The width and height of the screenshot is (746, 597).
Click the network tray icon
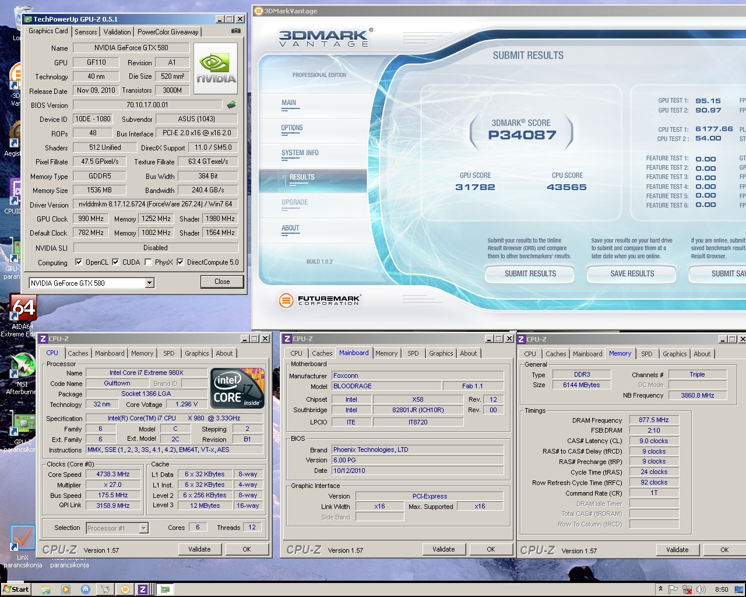(x=687, y=589)
